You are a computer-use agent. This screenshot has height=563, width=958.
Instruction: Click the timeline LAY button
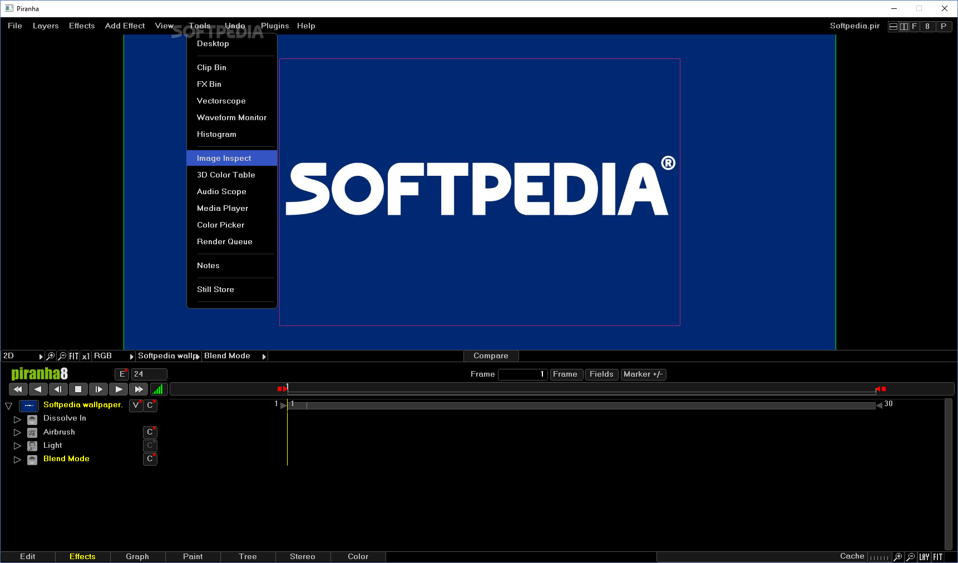tap(924, 557)
